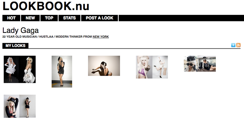Image resolution: width=244 pixels, height=126 pixels.
Task: Open the crouching masked pose thumbnail
Action: tap(104, 66)
